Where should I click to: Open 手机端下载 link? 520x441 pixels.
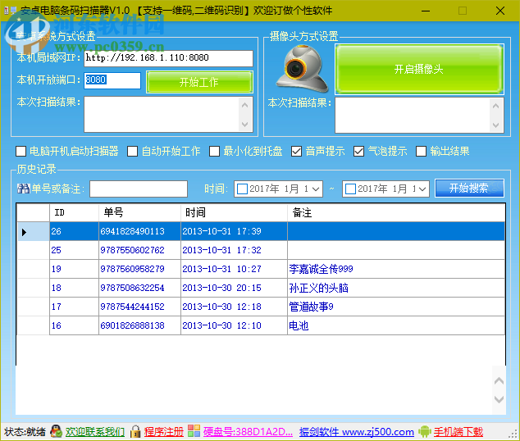(x=458, y=432)
